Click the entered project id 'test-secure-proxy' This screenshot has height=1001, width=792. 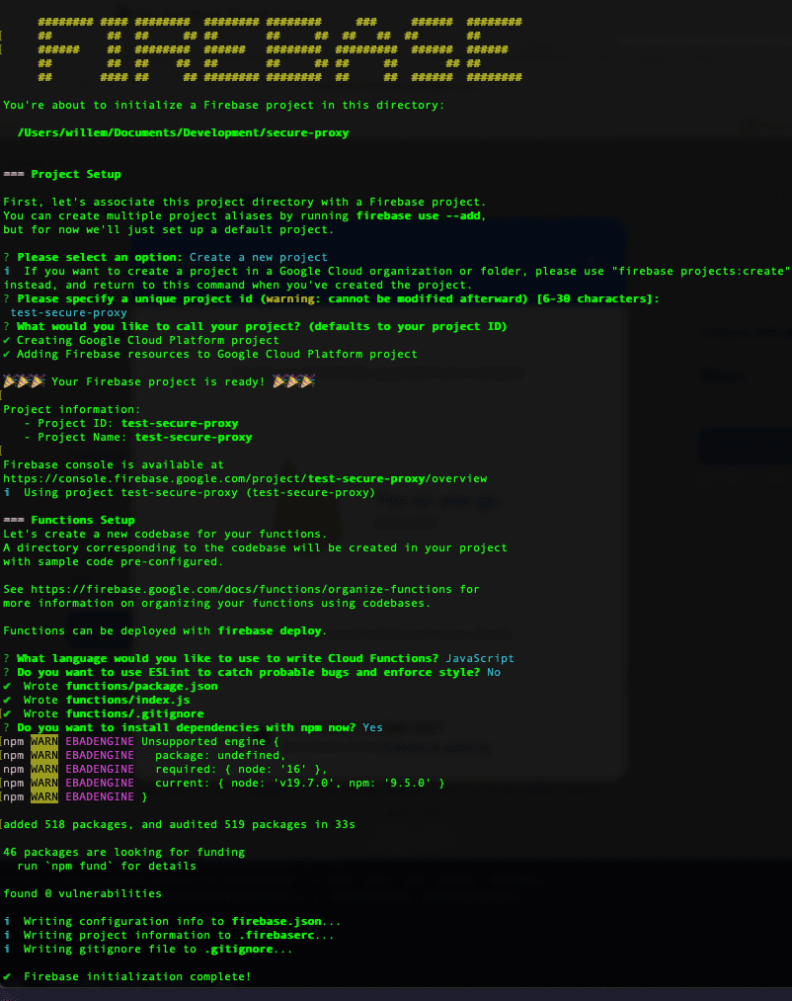69,313
